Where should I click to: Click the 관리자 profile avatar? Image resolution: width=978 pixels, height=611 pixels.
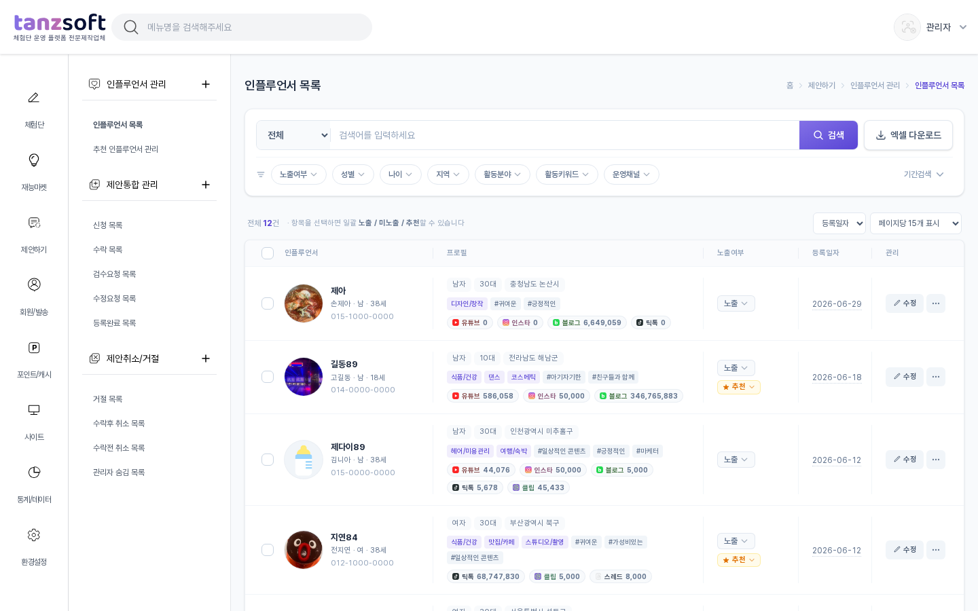[907, 27]
